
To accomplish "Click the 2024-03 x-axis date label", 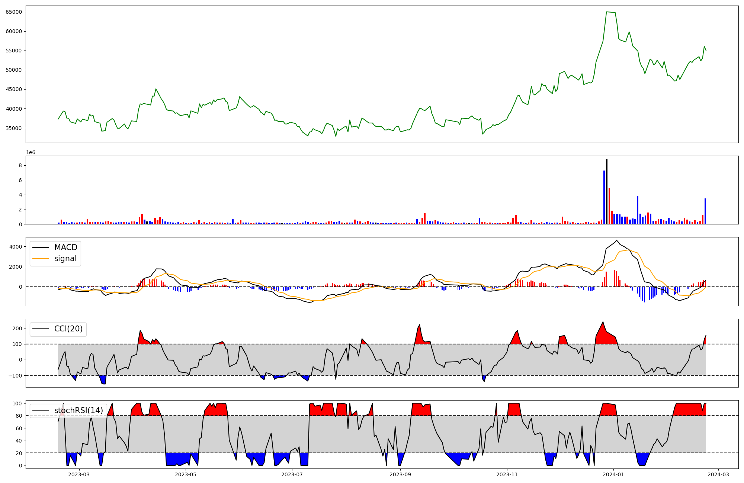I will pos(718,474).
